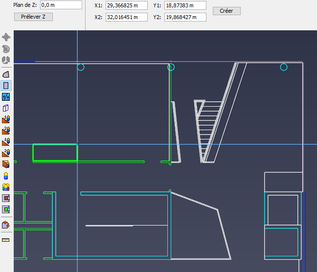Image resolution: width=317 pixels, height=272 pixels.
Task: Click the top-right cyan circle marker
Action: [284, 67]
